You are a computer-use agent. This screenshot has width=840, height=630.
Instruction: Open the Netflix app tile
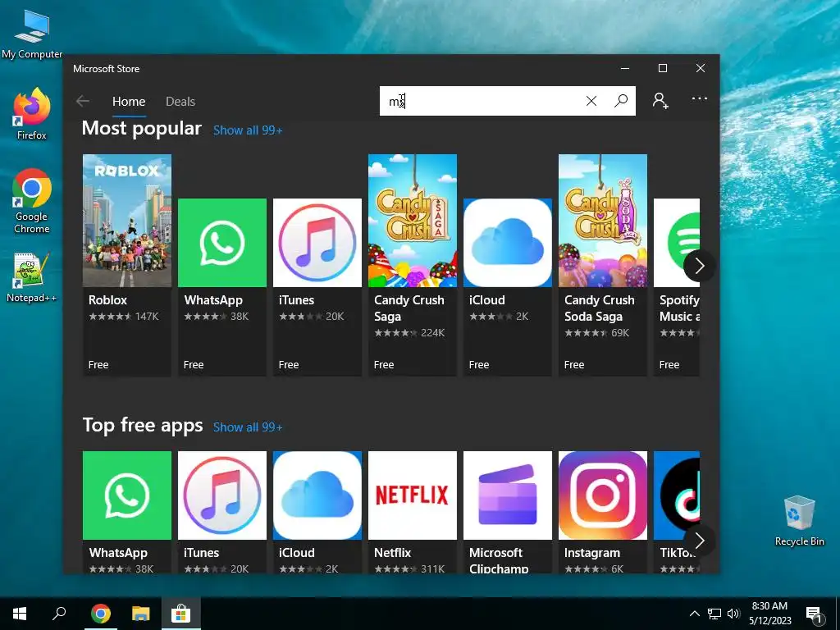click(413, 512)
